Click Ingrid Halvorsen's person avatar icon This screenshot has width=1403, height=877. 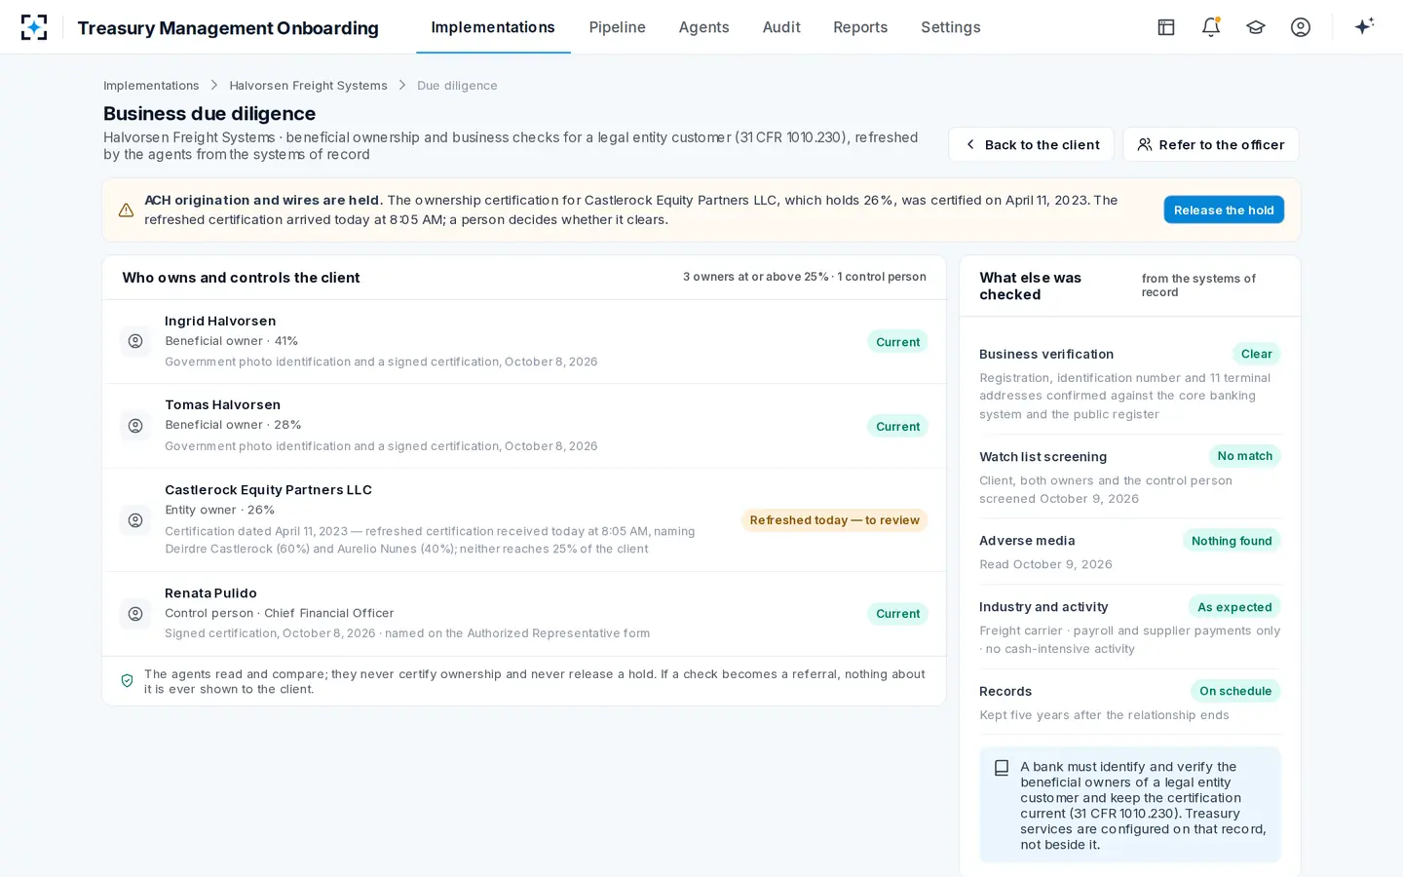pyautogui.click(x=135, y=341)
